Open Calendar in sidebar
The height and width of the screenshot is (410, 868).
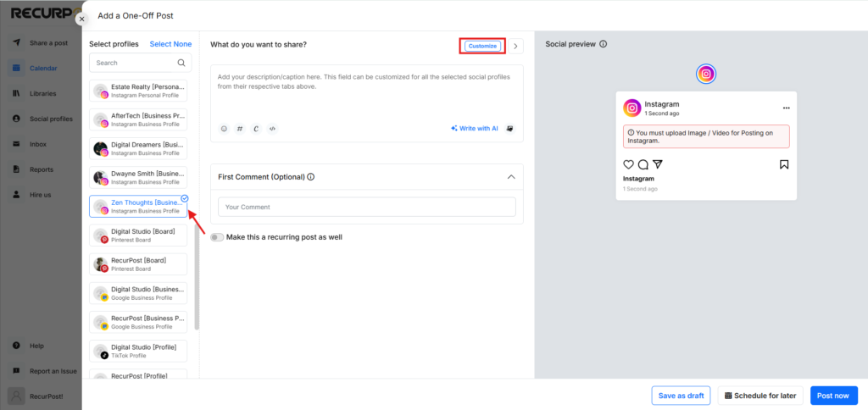coord(44,68)
